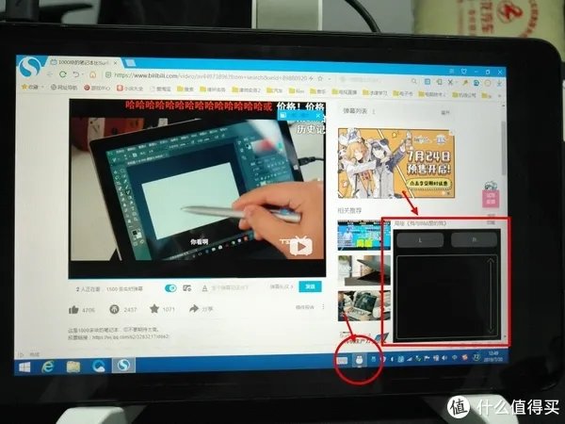Click the bilibili URL address bar

(209, 77)
